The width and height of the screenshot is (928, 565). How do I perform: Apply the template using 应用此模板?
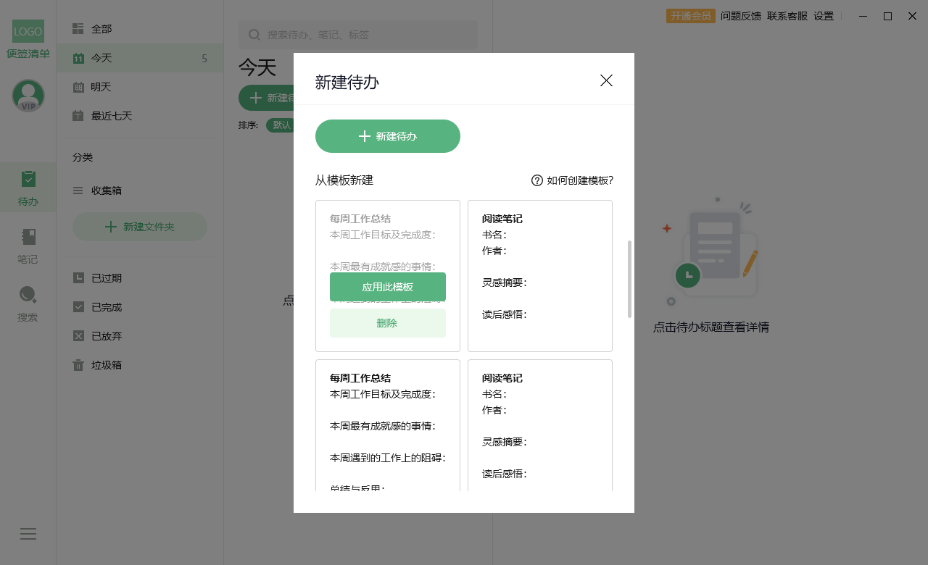[x=387, y=287]
